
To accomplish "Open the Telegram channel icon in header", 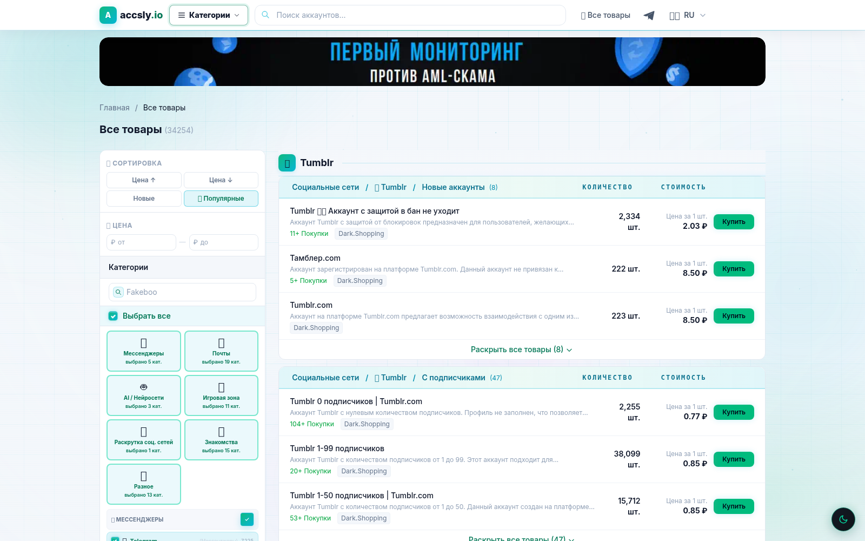I will click(649, 15).
